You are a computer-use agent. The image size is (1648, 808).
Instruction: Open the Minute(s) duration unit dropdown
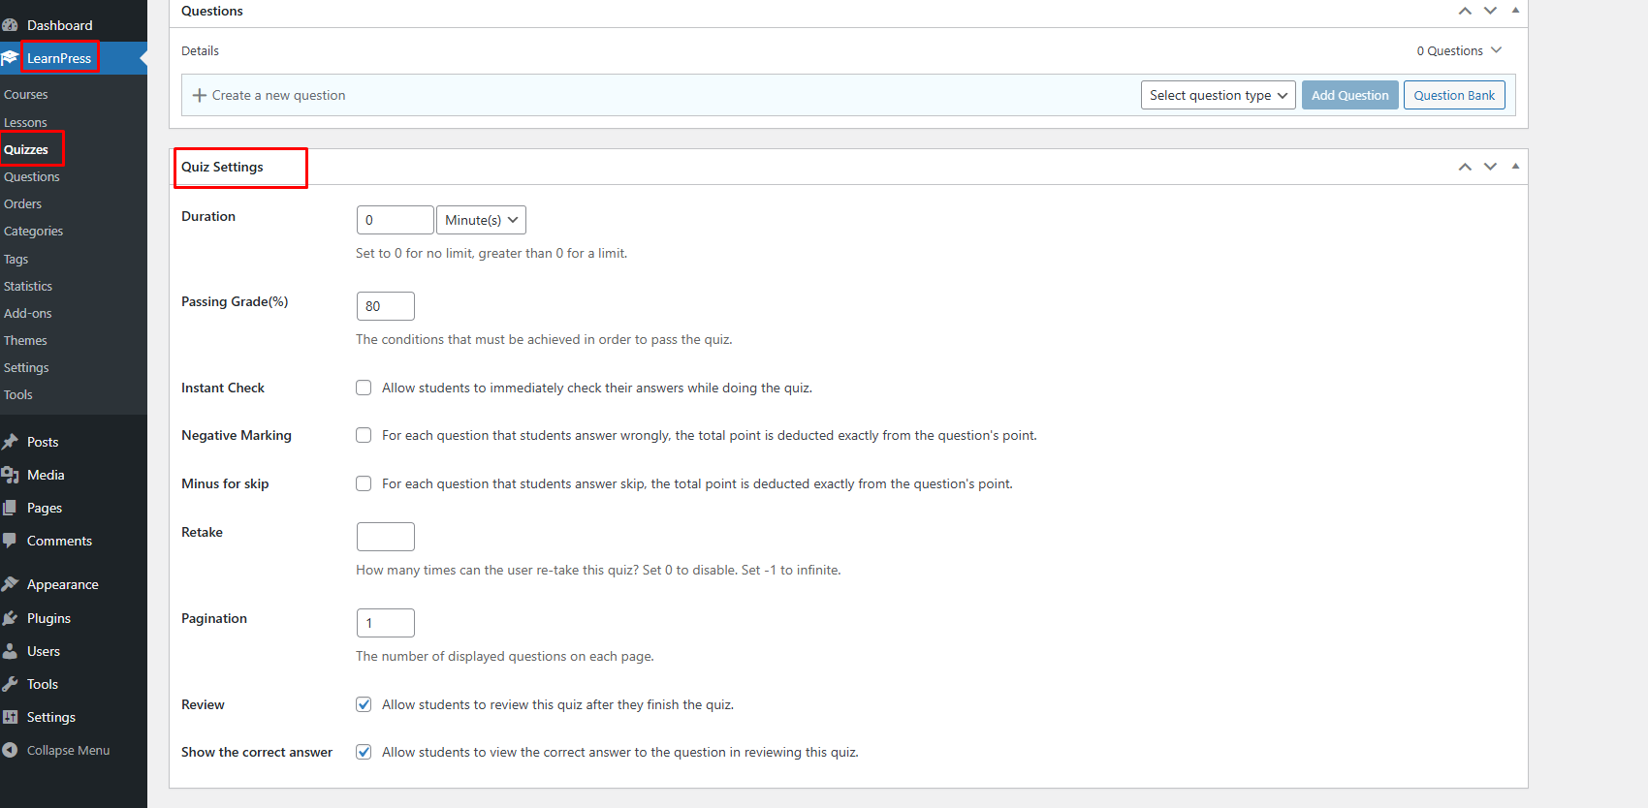click(481, 220)
